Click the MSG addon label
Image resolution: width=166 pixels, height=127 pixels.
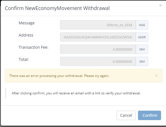pyautogui.click(x=142, y=25)
